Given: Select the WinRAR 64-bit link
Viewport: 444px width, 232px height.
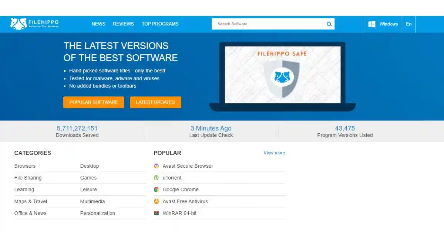Looking at the screenshot, I should coord(180,213).
